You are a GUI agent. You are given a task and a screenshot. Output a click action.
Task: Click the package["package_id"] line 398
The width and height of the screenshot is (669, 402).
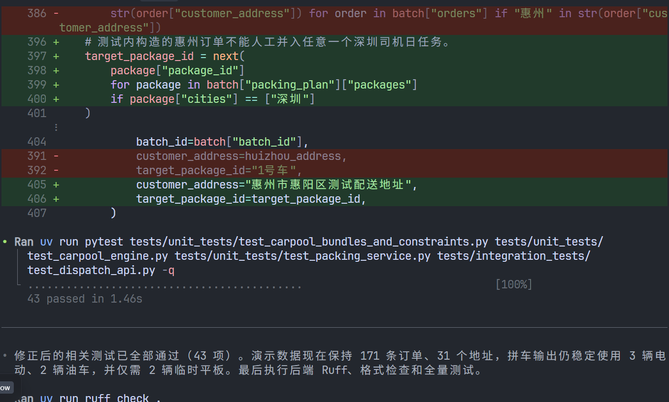click(177, 70)
